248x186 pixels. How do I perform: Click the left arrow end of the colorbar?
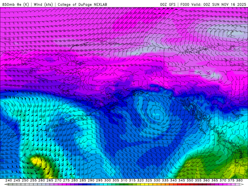pyautogui.click(x=6, y=184)
